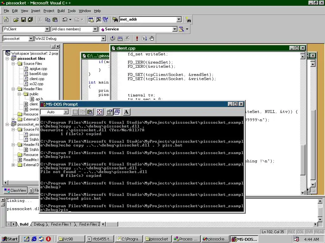
Task: Open the inet_addr find dropdown
Action: tap(179, 19)
